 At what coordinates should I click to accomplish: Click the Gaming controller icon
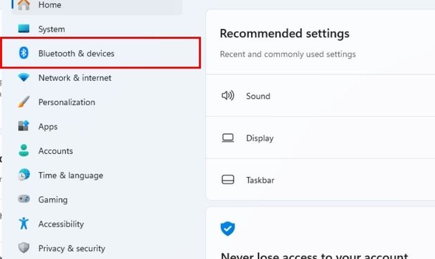click(x=24, y=199)
